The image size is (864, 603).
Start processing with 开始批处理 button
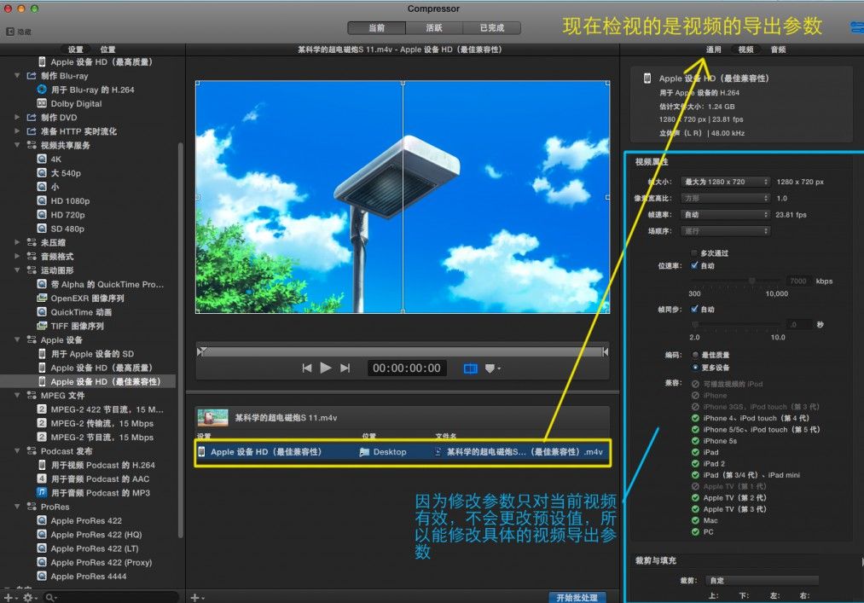[577, 598]
